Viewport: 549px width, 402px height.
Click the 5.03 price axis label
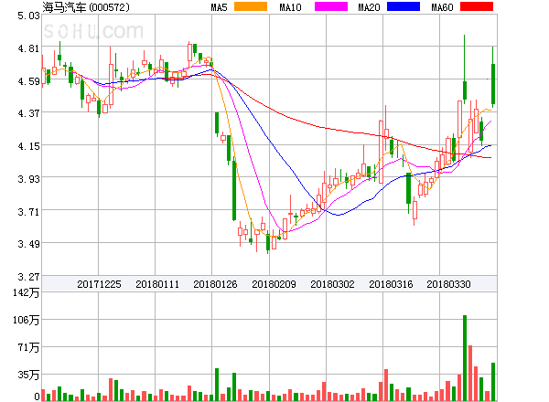[28, 16]
